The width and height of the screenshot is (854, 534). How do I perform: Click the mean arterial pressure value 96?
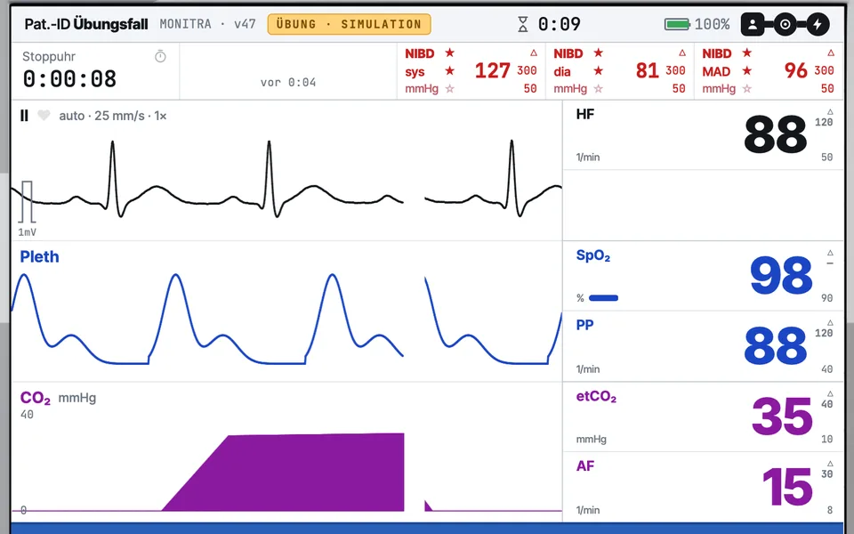pyautogui.click(x=795, y=70)
